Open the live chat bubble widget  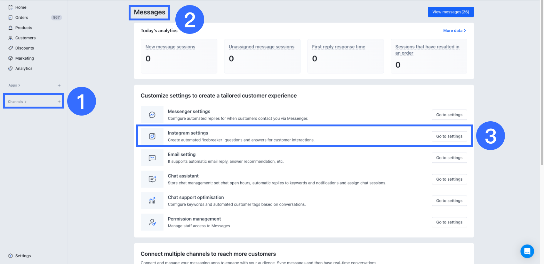[527, 251]
